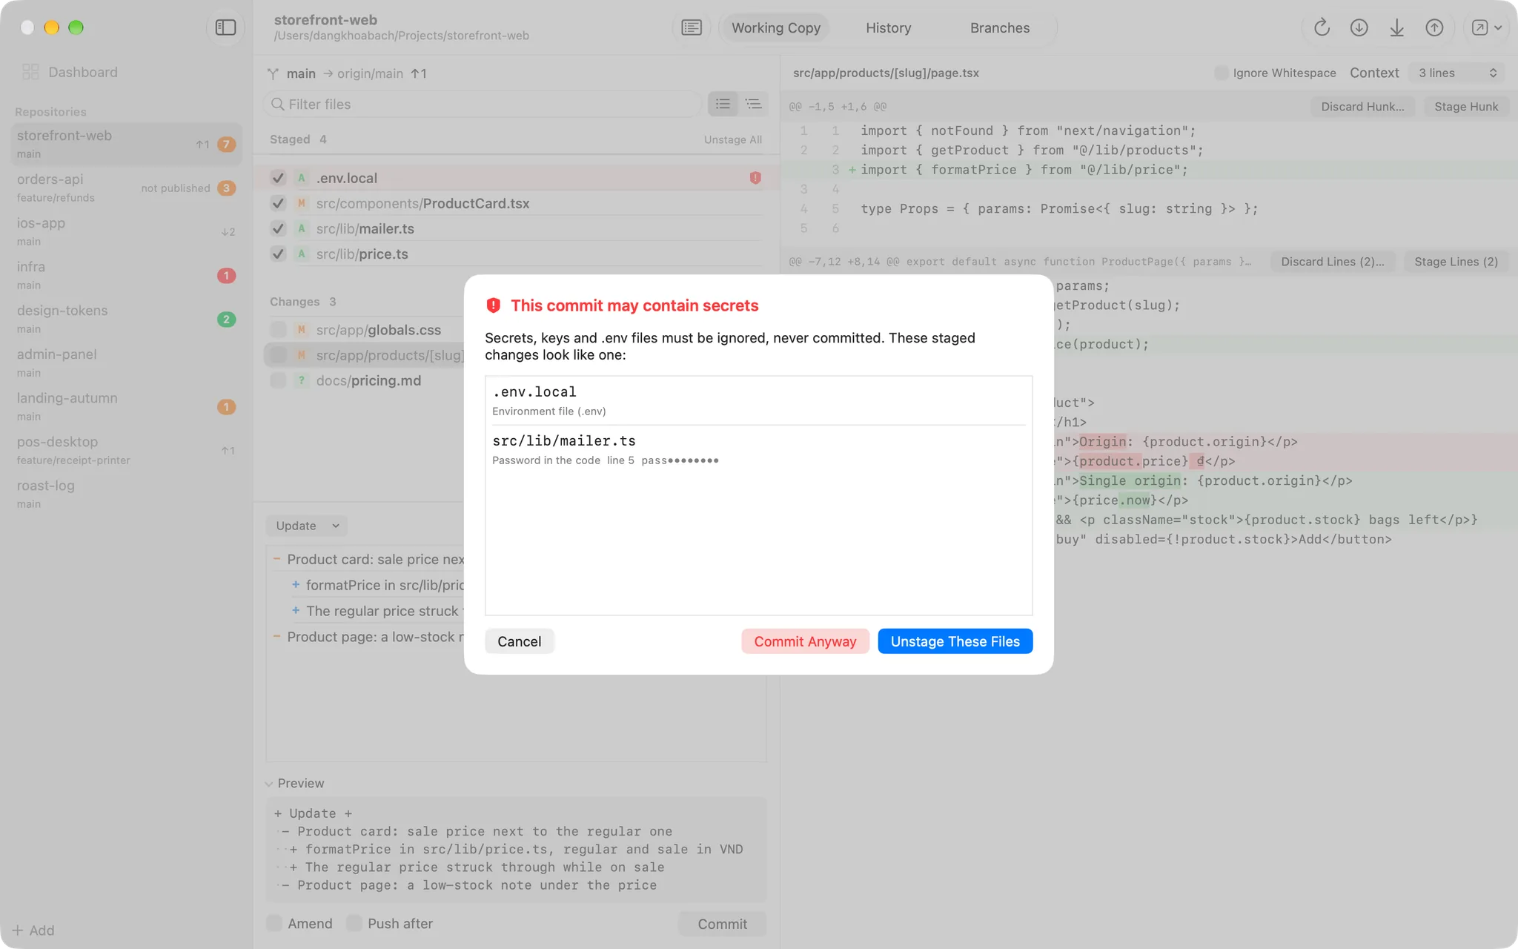Cancel the secrets warning dialog
The image size is (1518, 949).
pyautogui.click(x=519, y=641)
